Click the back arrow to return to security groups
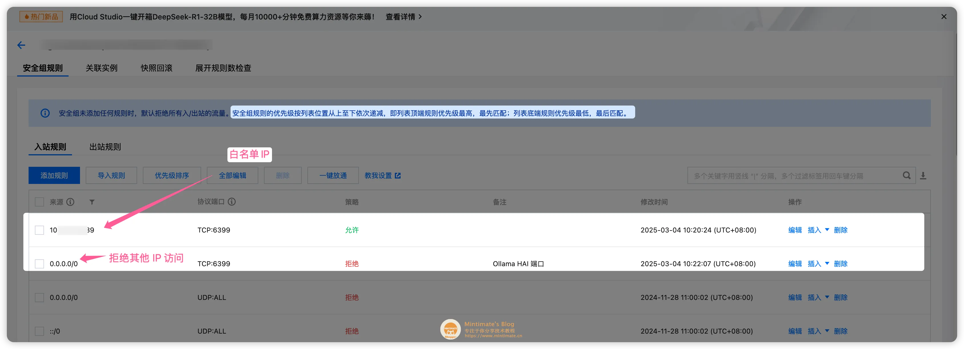 pyautogui.click(x=21, y=45)
